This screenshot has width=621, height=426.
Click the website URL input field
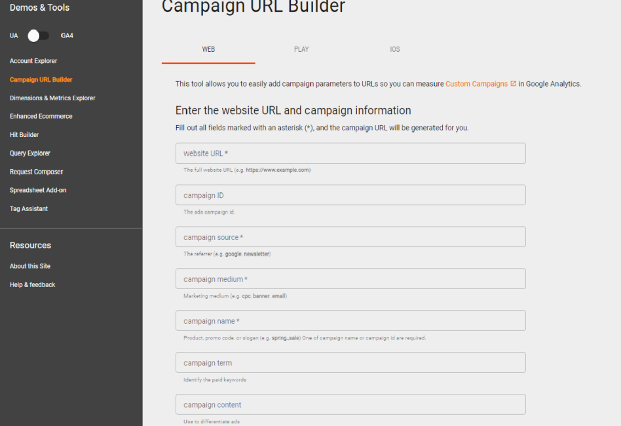pyautogui.click(x=350, y=153)
